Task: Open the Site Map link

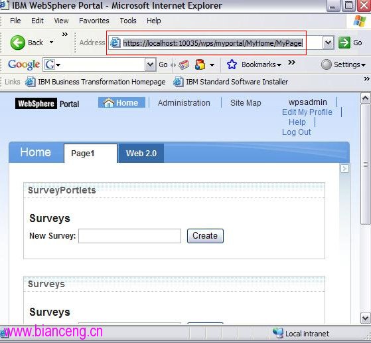Action: click(246, 103)
